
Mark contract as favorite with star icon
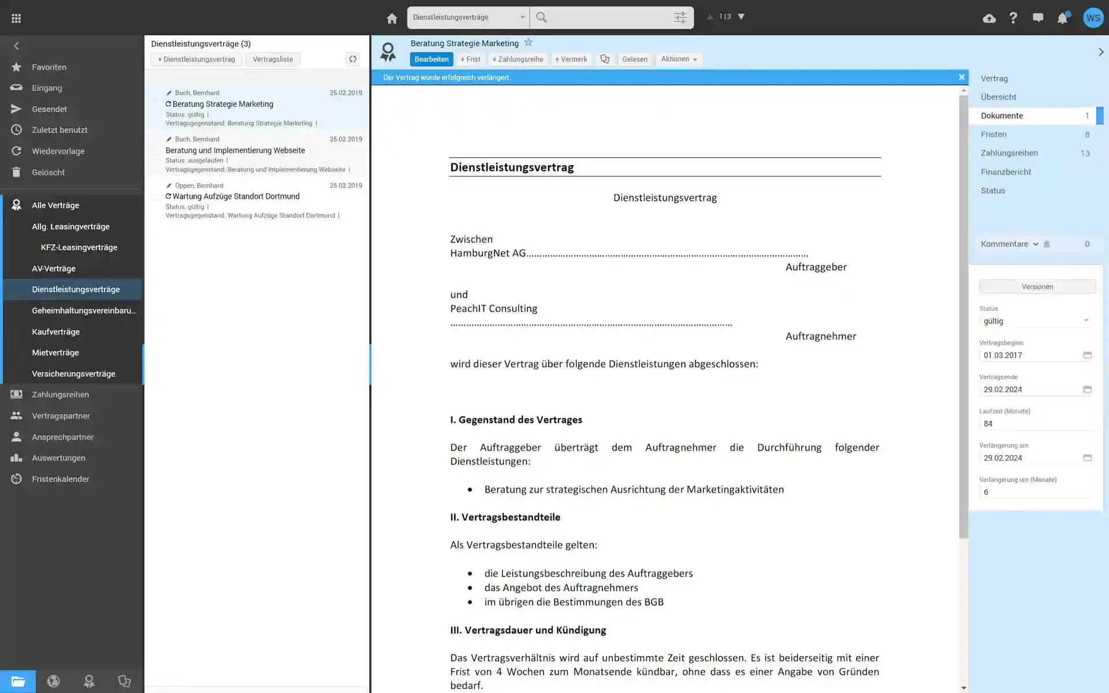click(528, 43)
